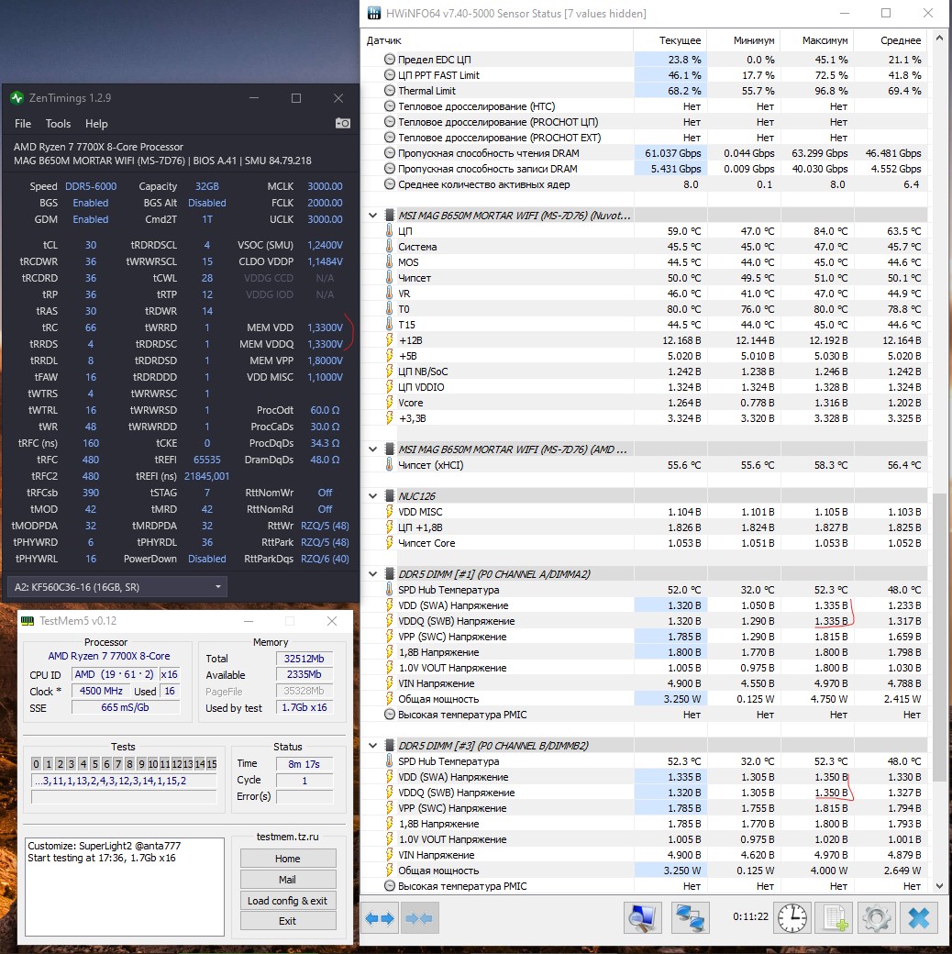The height and width of the screenshot is (954, 952).
Task: Click clock icon next to Предел EDC ЦП
Action: pyautogui.click(x=389, y=60)
